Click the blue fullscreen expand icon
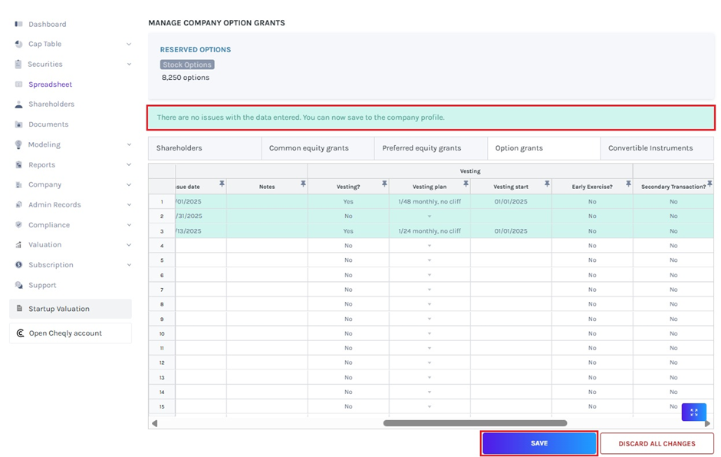 click(x=693, y=412)
